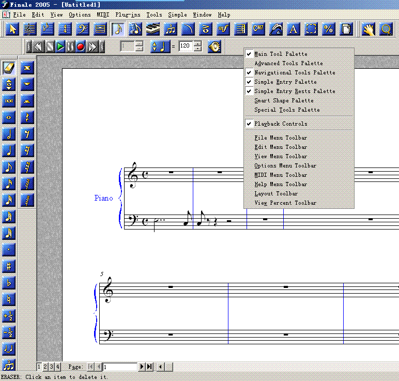Open the Simple menu
399x381 pixels.
(177, 15)
